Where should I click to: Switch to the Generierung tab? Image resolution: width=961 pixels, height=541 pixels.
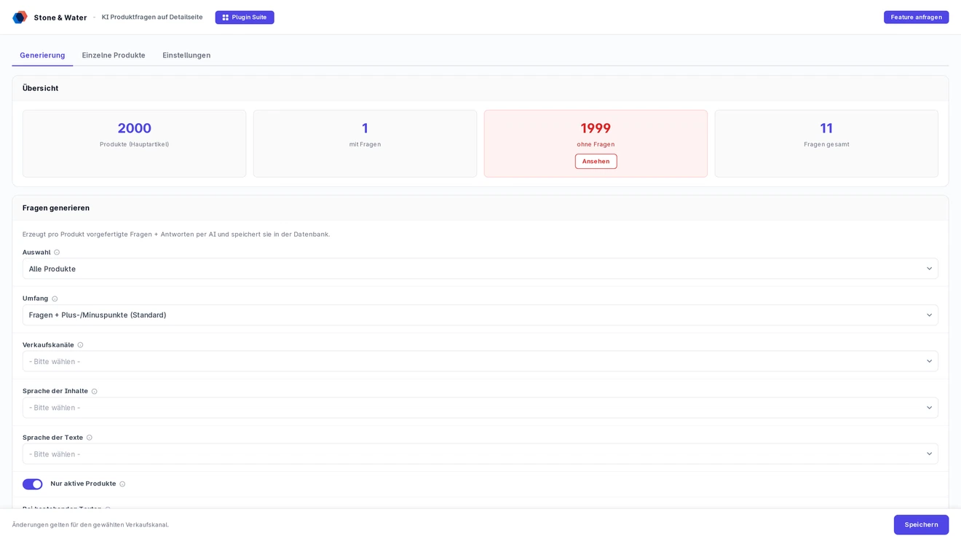[x=42, y=55]
